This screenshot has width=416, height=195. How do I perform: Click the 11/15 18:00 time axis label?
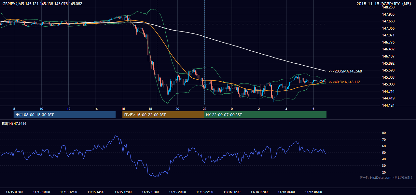(150, 192)
